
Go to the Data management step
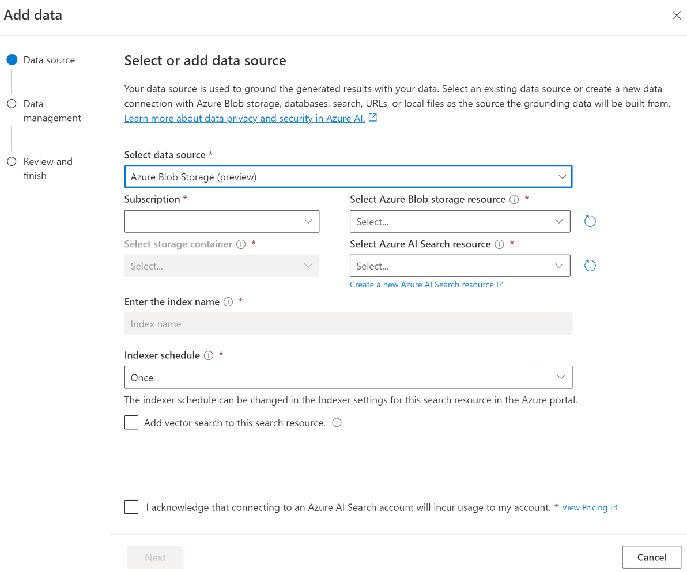pyautogui.click(x=52, y=111)
